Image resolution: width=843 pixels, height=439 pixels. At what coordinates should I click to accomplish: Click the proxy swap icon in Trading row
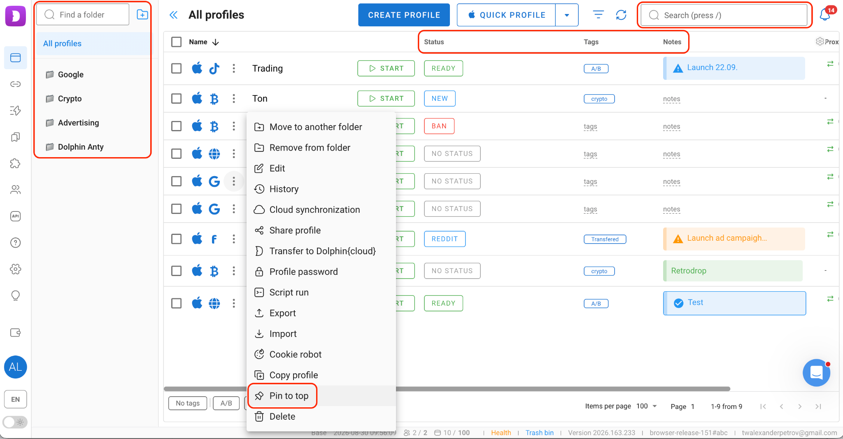(830, 64)
